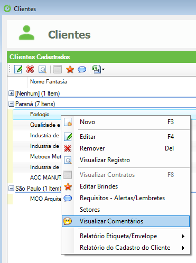This screenshot has width=196, height=263.
Task: Click Visualizar Comentários menu entry
Action: (x=126, y=221)
